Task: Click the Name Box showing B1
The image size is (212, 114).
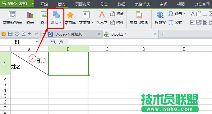Action: pos(17,42)
